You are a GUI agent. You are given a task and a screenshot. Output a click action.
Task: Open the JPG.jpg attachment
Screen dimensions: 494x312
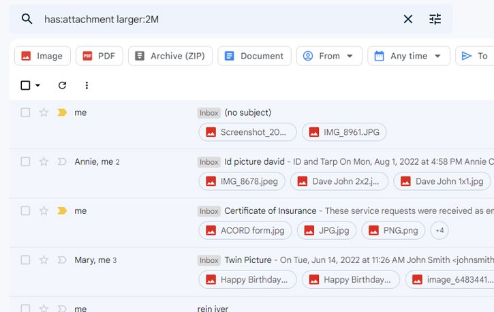(326, 230)
